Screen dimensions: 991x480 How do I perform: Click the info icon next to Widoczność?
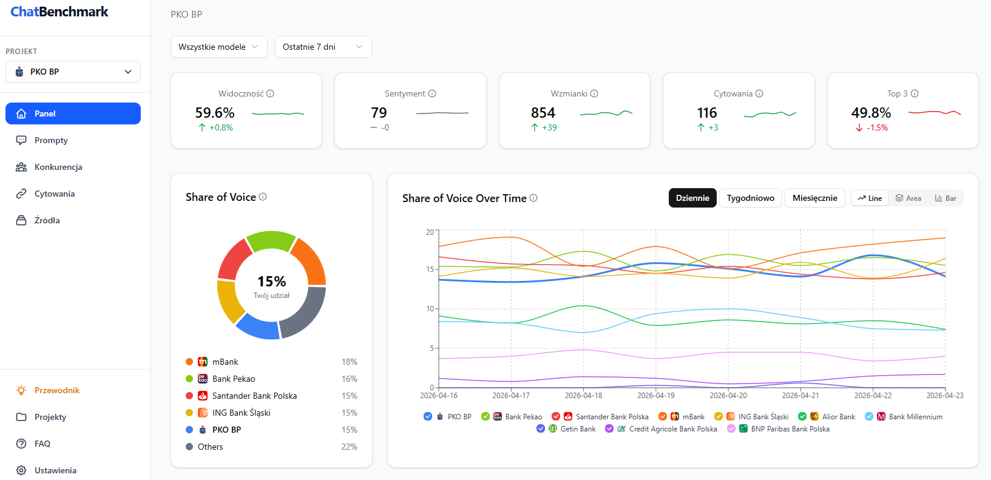270,93
